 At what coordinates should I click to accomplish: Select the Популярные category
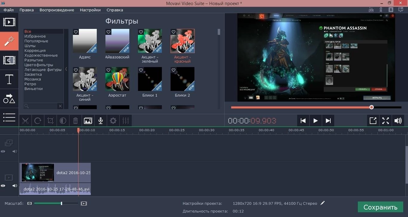click(x=36, y=41)
